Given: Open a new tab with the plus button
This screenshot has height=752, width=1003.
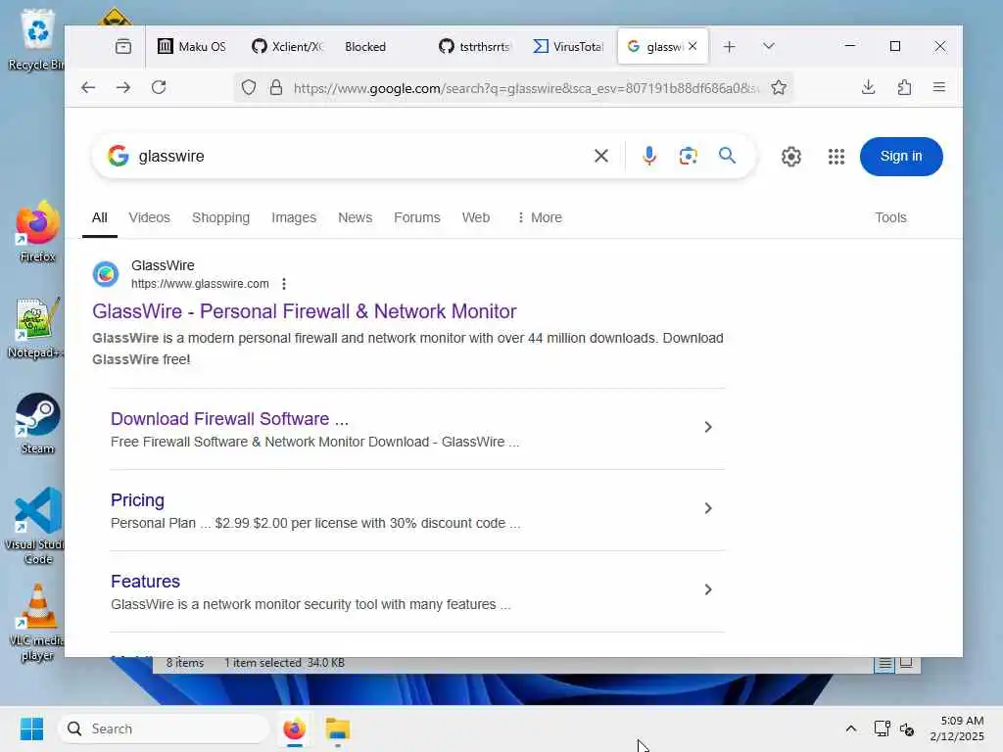Looking at the screenshot, I should point(729,46).
